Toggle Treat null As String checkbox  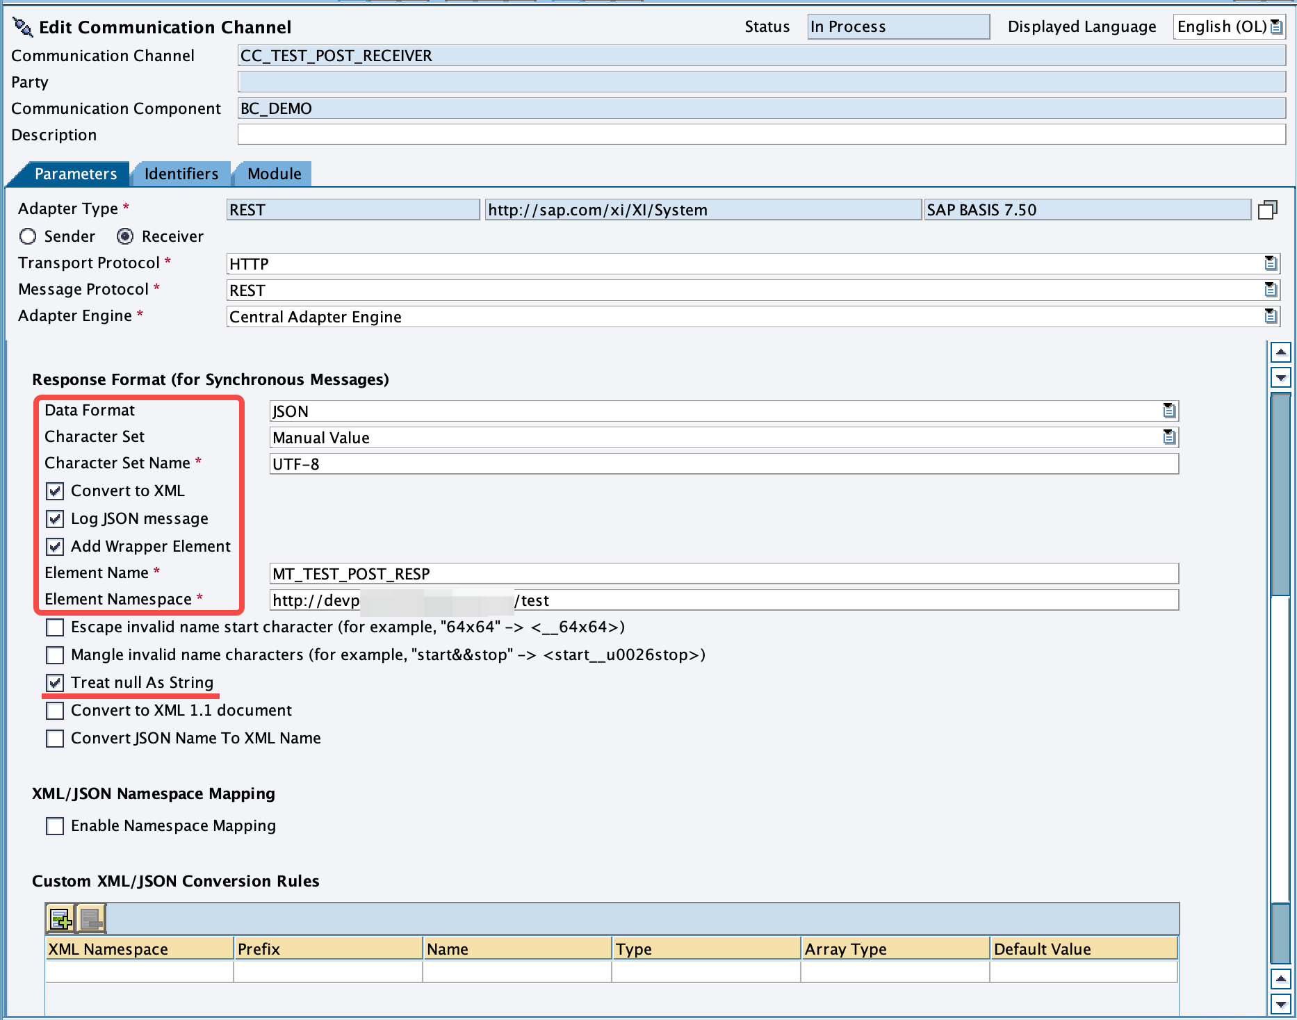(55, 683)
